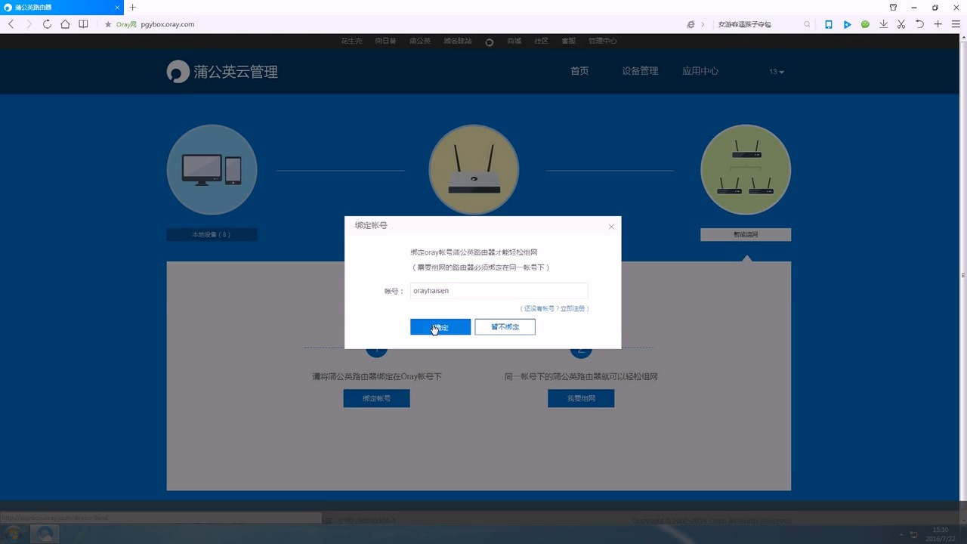
Task: Click the IE compatibility mode icon
Action: coord(690,24)
